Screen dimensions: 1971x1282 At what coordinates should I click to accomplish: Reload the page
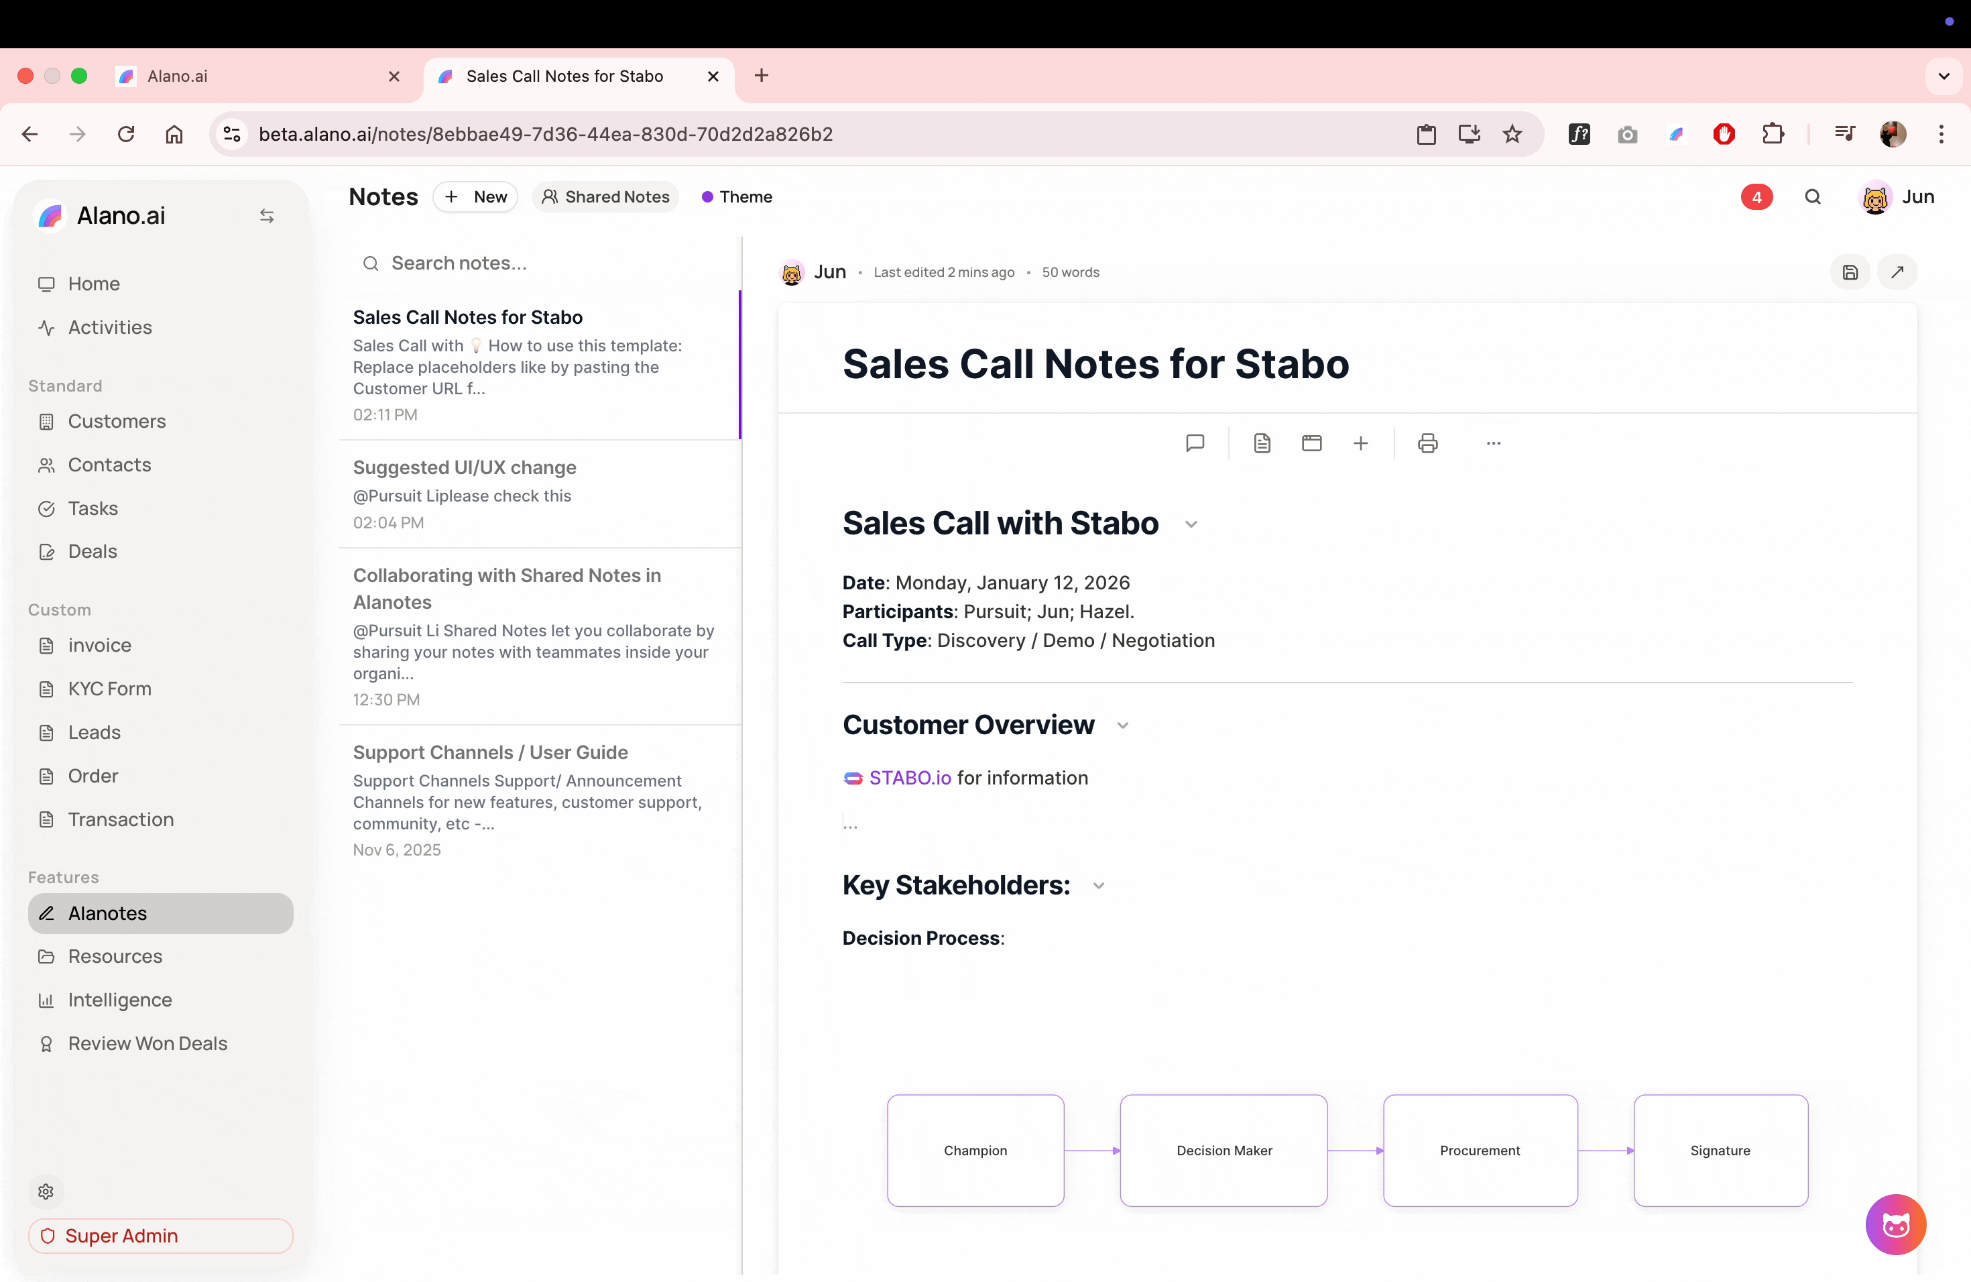[126, 134]
